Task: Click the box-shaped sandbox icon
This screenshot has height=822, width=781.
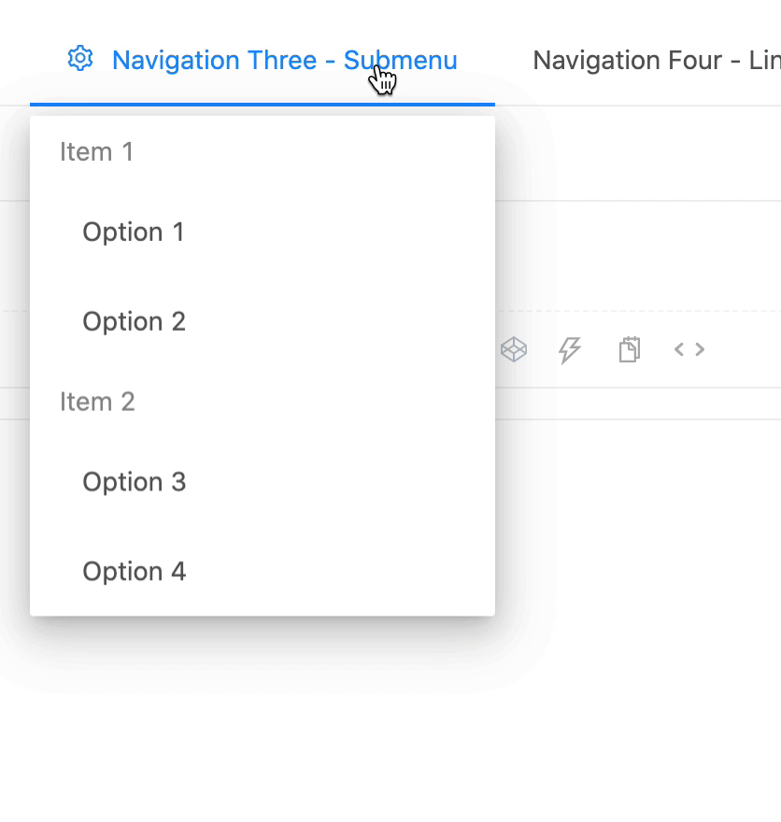Action: [514, 349]
